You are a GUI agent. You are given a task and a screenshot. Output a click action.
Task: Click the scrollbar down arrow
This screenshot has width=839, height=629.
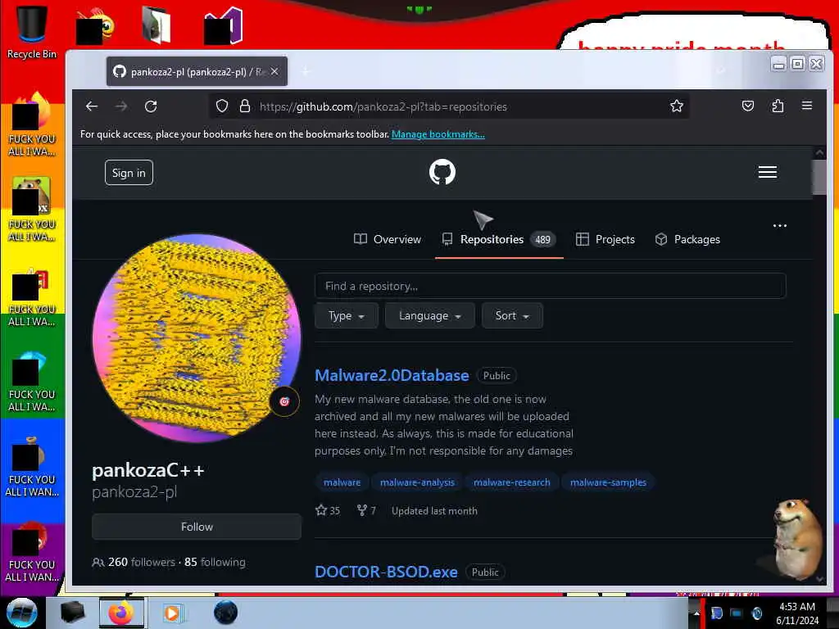coord(819,579)
